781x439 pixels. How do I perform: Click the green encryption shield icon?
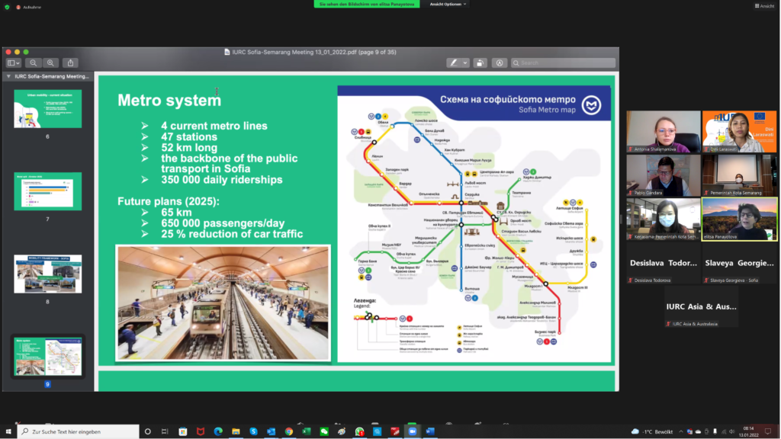coord(7,6)
